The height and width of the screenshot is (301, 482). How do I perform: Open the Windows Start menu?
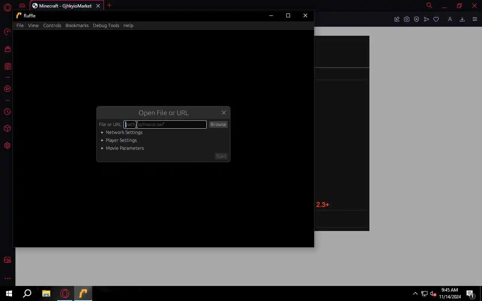click(9, 293)
